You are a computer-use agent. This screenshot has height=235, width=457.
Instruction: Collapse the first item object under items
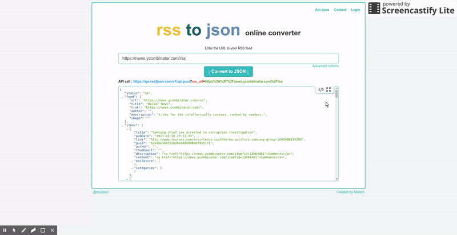coord(127,130)
